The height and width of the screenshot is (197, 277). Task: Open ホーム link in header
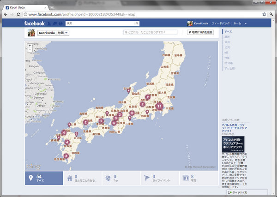tap(237, 24)
